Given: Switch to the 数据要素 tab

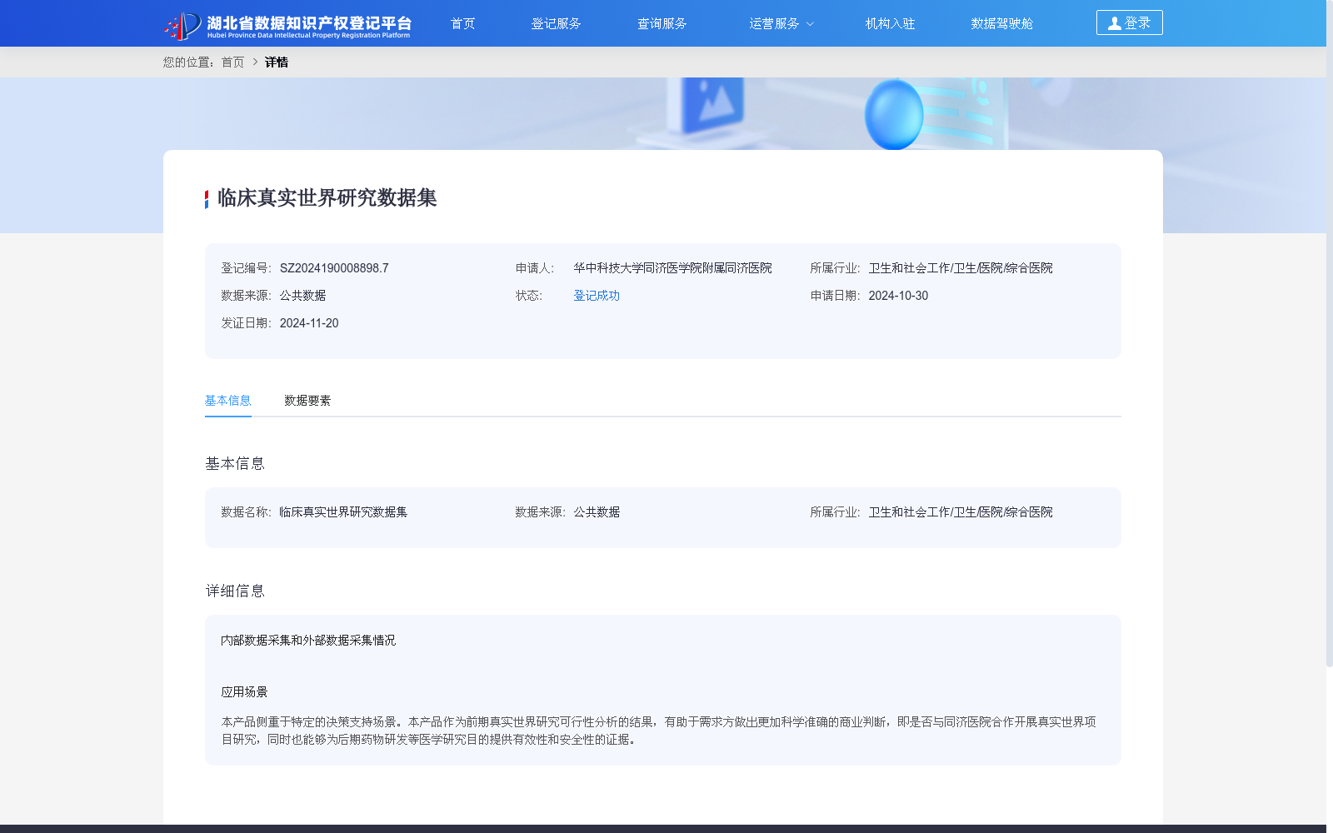Looking at the screenshot, I should pos(307,401).
